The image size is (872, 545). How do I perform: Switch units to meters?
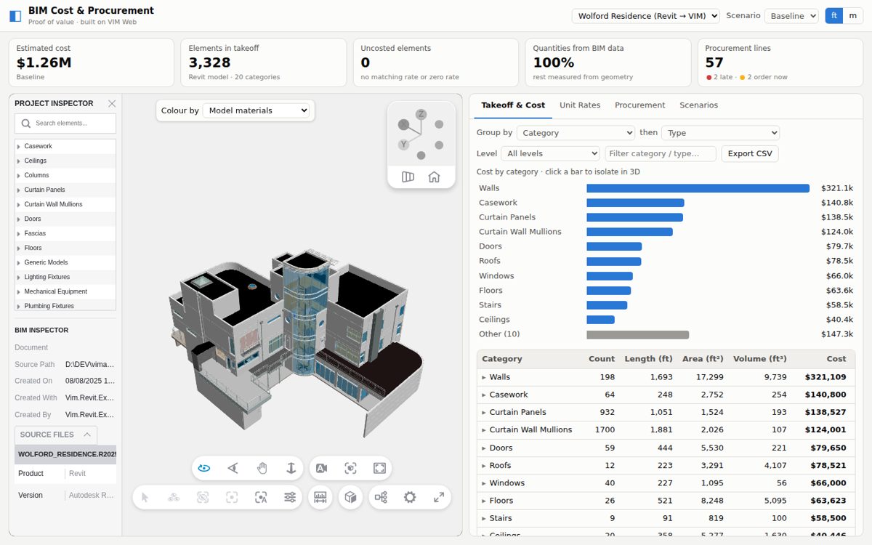point(853,15)
